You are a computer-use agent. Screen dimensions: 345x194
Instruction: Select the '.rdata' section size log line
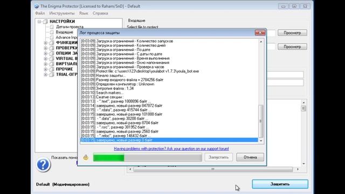[x=169, y=110]
